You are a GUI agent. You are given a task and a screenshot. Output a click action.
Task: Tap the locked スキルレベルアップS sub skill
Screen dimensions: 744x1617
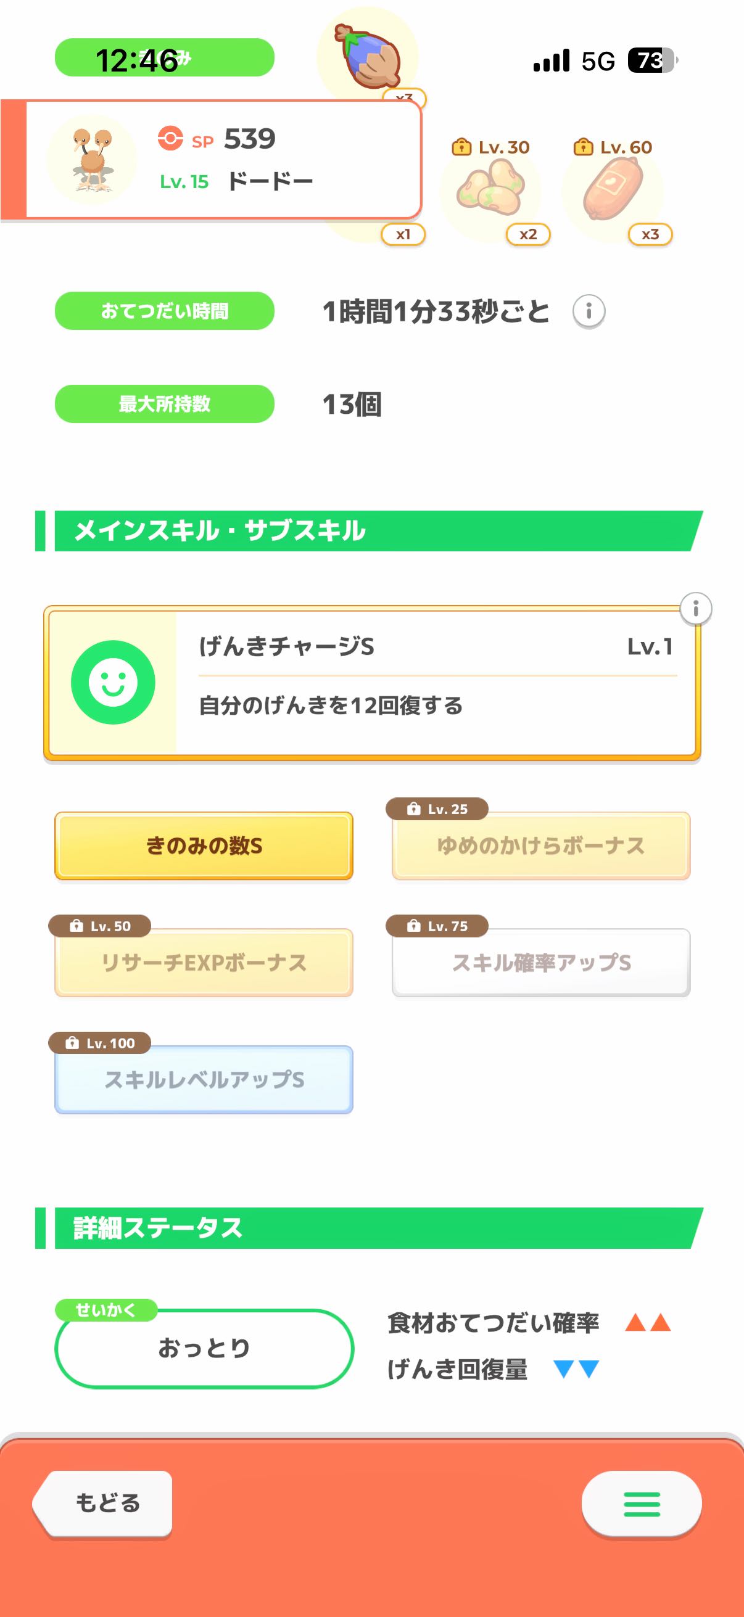204,1080
